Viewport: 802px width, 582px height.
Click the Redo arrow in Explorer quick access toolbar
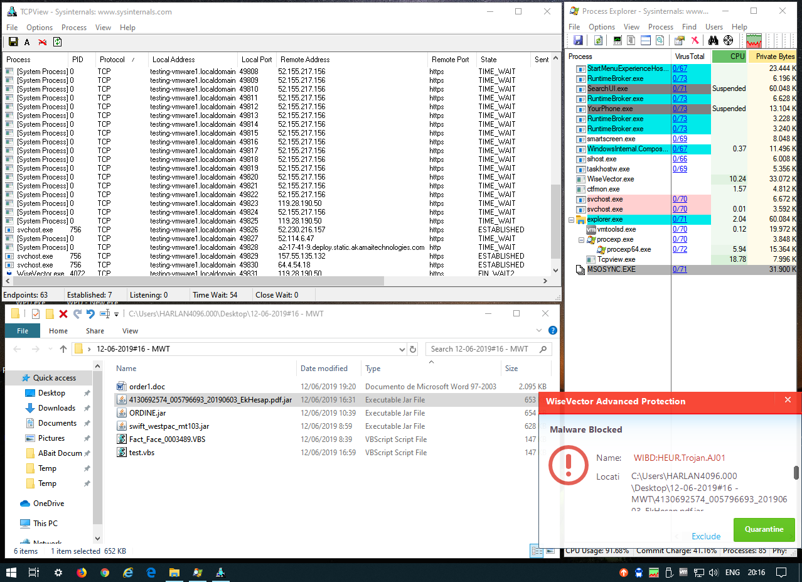point(77,314)
